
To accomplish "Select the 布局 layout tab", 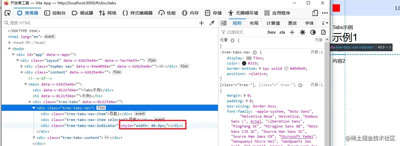I will 254,23.
